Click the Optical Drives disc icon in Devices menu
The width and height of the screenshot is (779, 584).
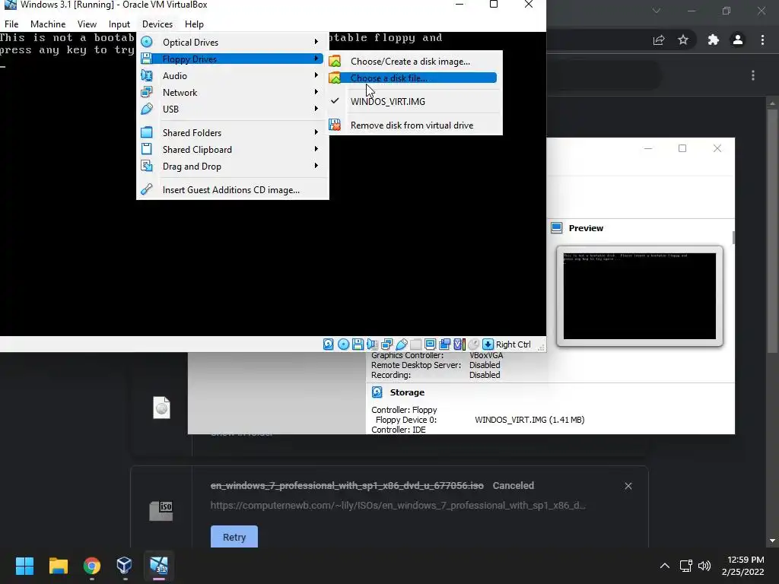pyautogui.click(x=147, y=42)
